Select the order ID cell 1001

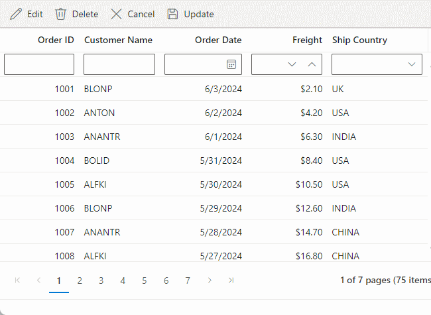(64, 89)
